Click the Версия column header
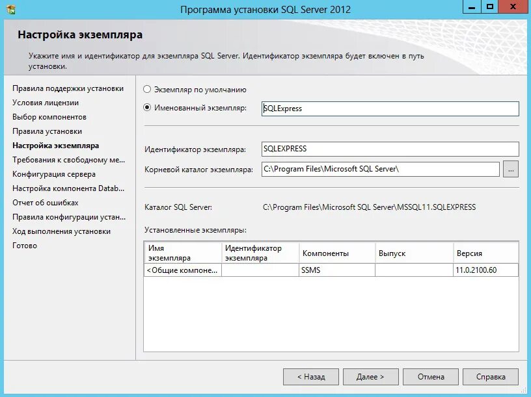Screen dimensions: 531x397 pyautogui.click(x=485, y=253)
